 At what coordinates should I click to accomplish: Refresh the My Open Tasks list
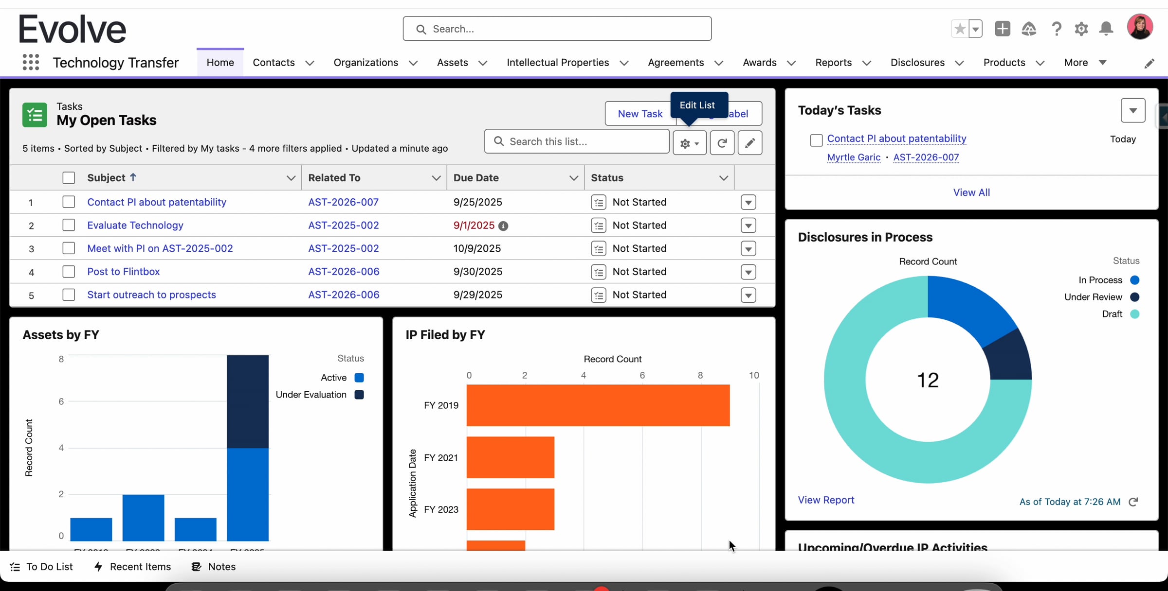722,143
